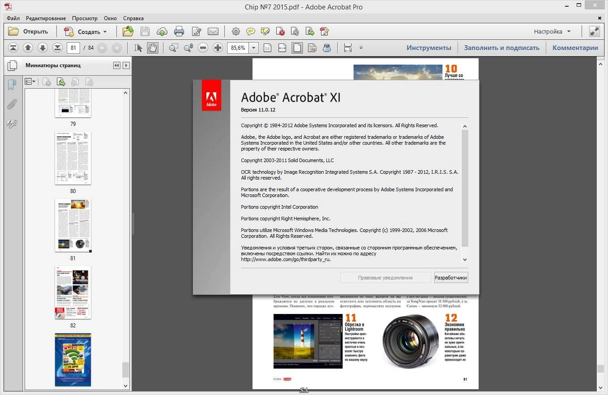This screenshot has width=608, height=395.
Task: Click the page with pencil edit icon
Action: coord(196,31)
